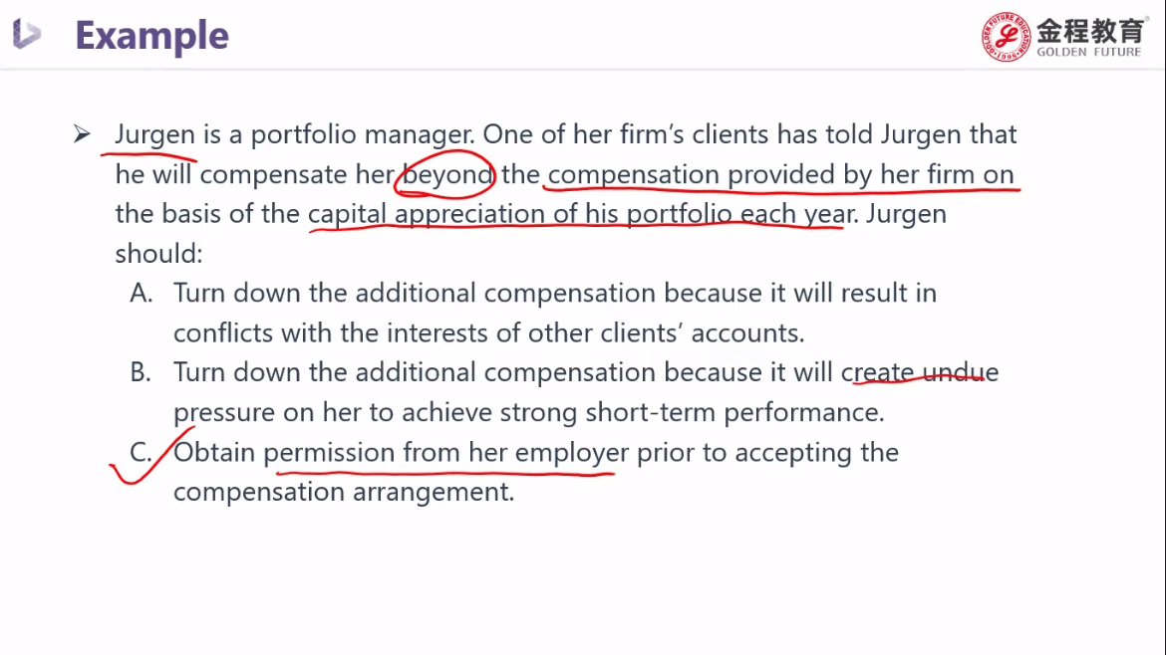Select answer option letter C
Viewport: 1166px width, 655px height.
(x=142, y=453)
